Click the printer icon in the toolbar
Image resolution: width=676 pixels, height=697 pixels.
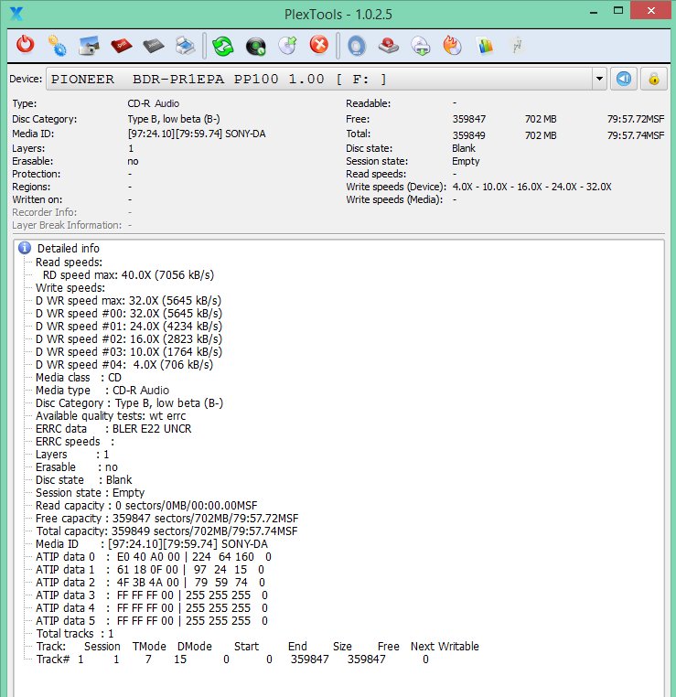(x=184, y=44)
